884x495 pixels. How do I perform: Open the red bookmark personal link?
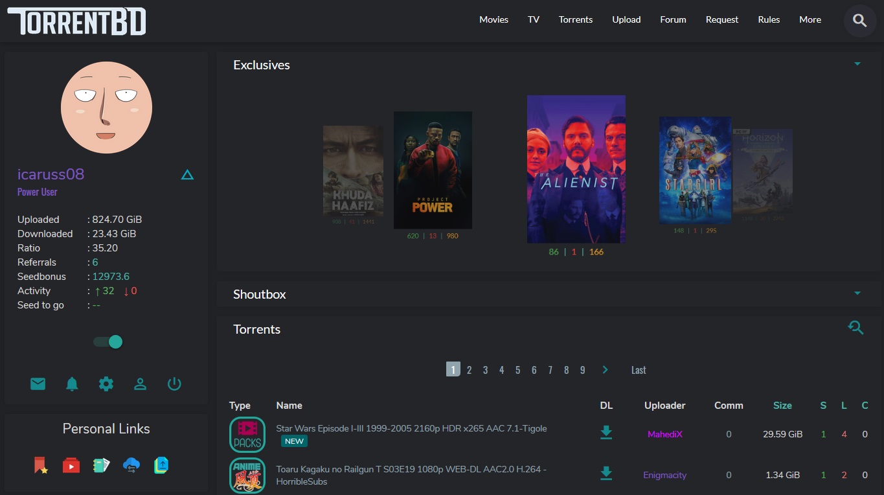(x=40, y=465)
